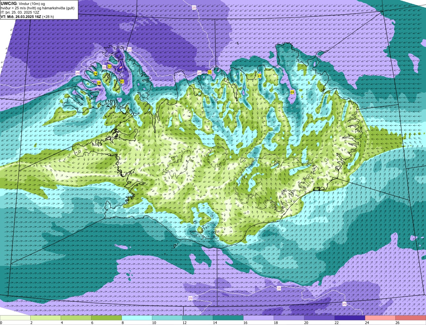Image resolution: width=426 pixels, height=325 pixels.
Task: Click the 6–8 m/s olive green legend swatch
Action: pyautogui.click(x=106, y=318)
